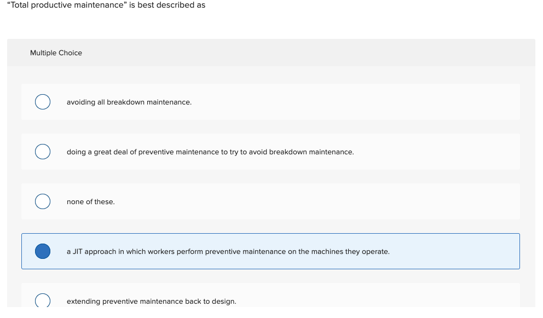Click the 'extending preventive maintenance back to design' text
The width and height of the screenshot is (543, 318).
coord(151,301)
